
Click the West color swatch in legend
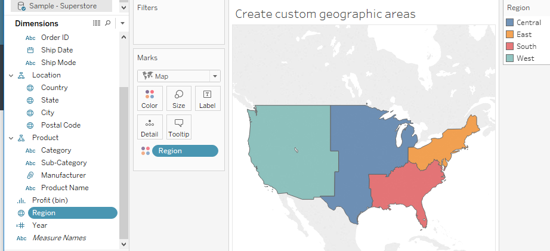tap(509, 58)
